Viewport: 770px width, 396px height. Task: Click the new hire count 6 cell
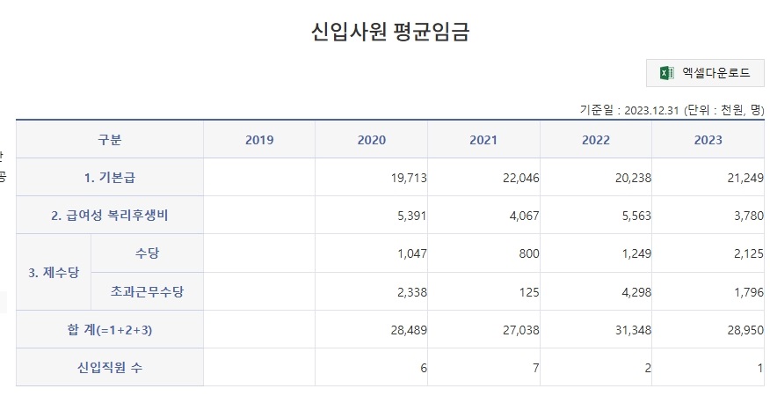pos(371,367)
